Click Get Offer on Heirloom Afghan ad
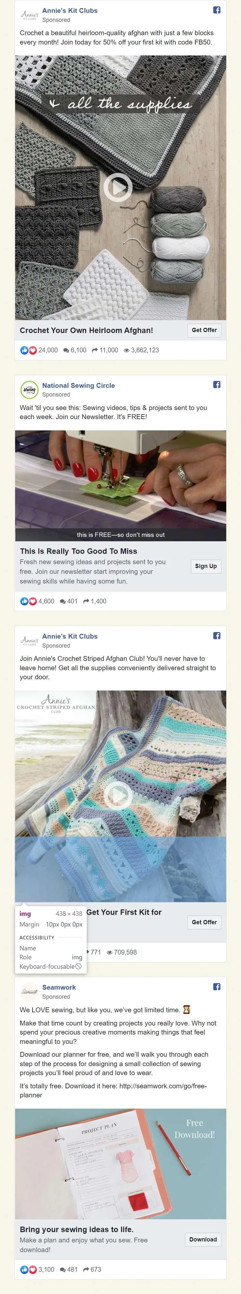This screenshot has width=241, height=1294. (204, 330)
